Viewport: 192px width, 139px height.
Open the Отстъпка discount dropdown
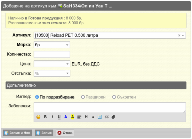point(67,73)
